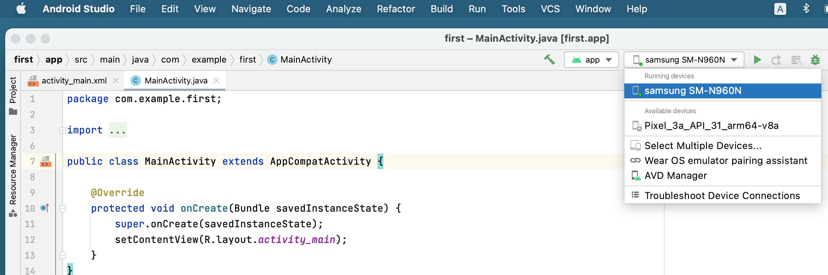Viewport: 828px width, 275px height.
Task: Click the fold end marker at line 13
Action: pos(63,255)
